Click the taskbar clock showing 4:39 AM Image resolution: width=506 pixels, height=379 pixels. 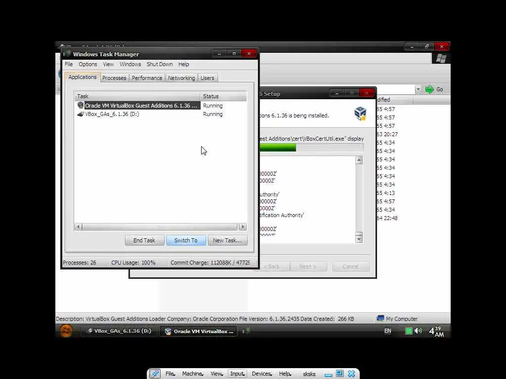click(x=436, y=331)
